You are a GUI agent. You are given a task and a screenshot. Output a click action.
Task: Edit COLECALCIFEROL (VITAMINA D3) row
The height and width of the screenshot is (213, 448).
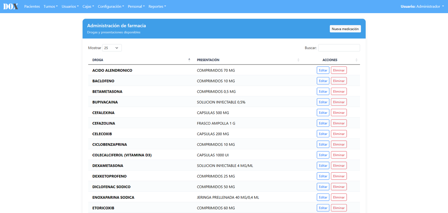click(x=323, y=155)
